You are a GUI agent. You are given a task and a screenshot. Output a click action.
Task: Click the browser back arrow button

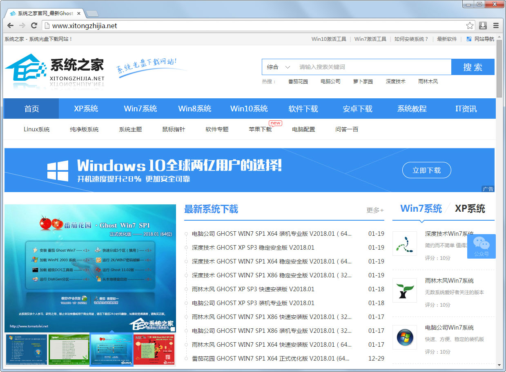click(x=10, y=26)
